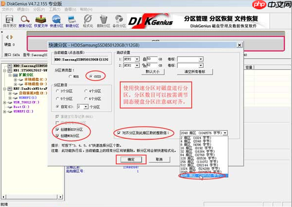The height and width of the screenshot is (207, 292).
Task: Open partition 1 NTFS file system dropdown
Action: click(137, 59)
